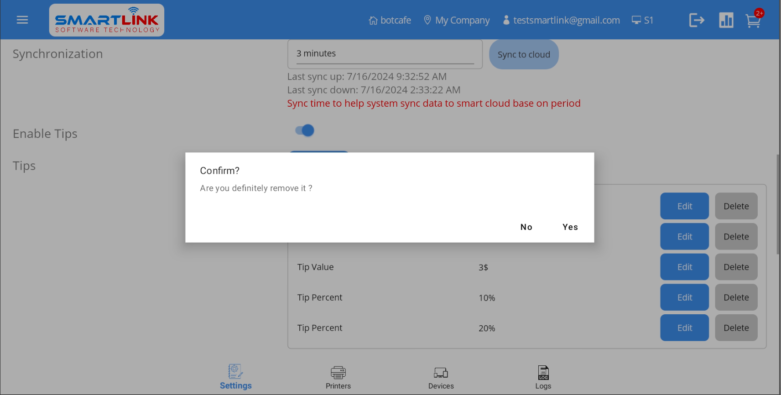
Task: Click the botcafe home icon
Action: point(373,21)
